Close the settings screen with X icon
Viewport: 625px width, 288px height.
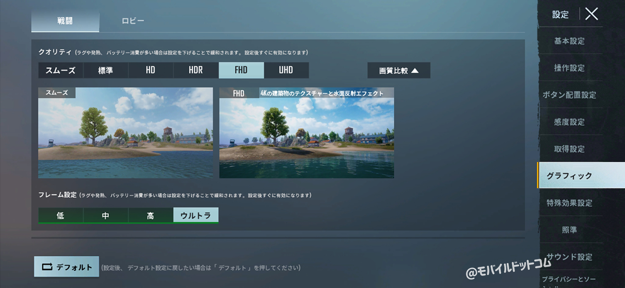pyautogui.click(x=591, y=14)
